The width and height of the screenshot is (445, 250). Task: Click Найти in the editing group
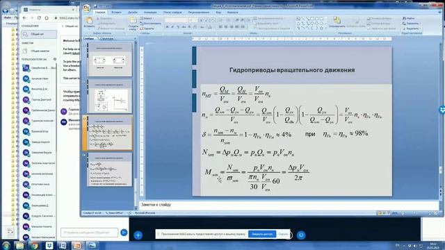[x=408, y=19]
